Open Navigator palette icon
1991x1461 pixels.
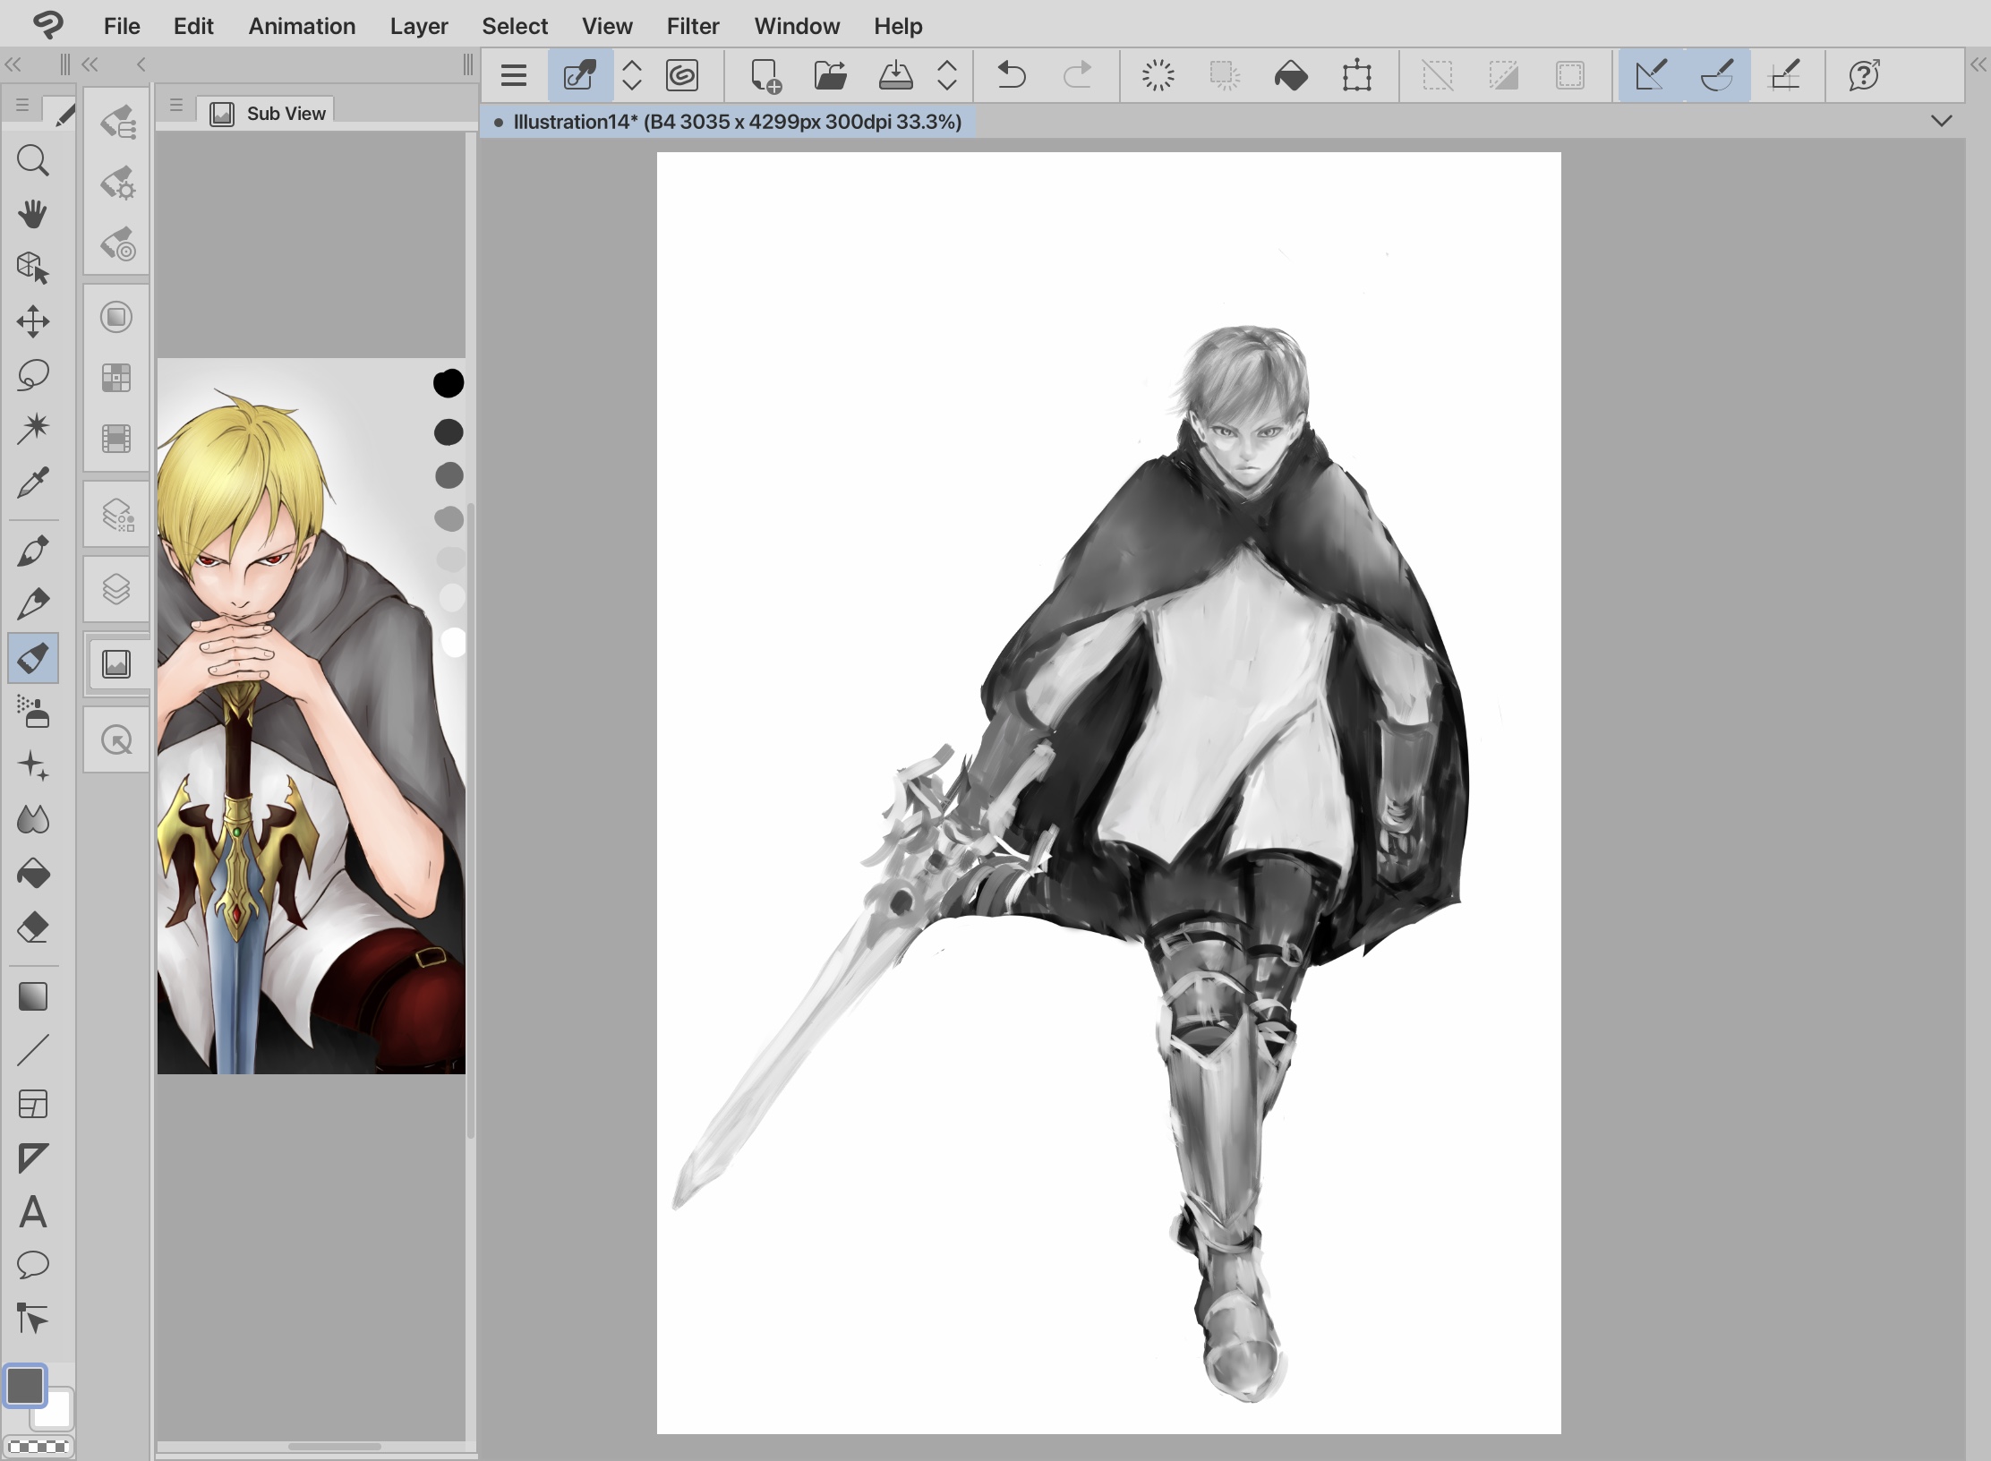117,740
